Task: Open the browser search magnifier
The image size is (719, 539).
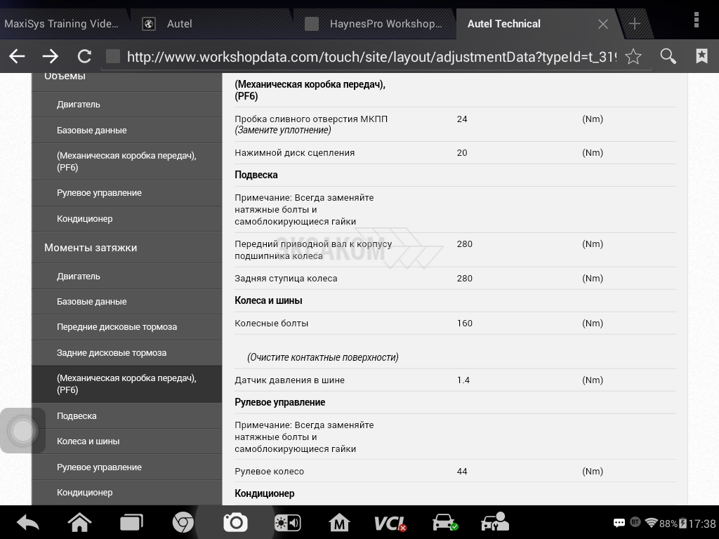Action: (668, 57)
